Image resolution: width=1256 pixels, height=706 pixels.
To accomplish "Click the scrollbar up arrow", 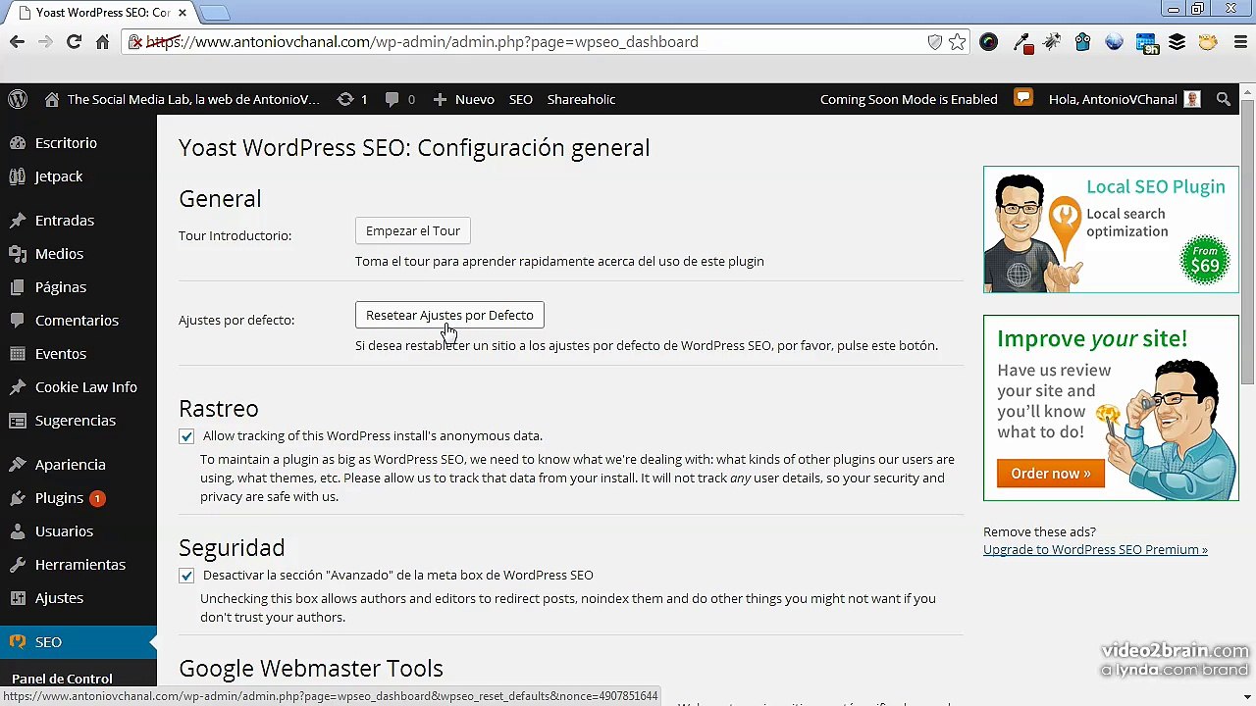I will [1247, 90].
